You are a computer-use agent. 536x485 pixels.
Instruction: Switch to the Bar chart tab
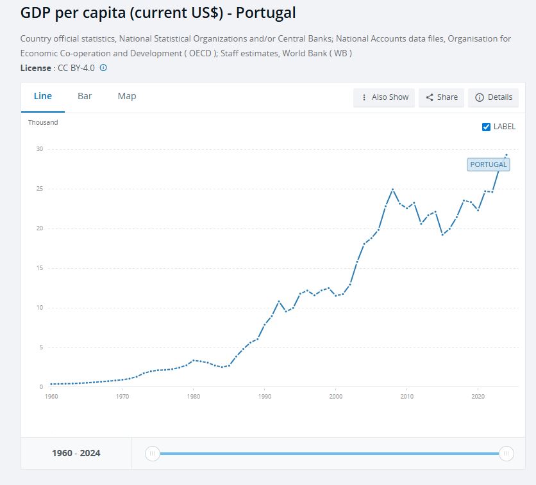pyautogui.click(x=85, y=96)
